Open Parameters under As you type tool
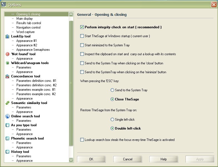This screenshot has height=167, width=218. 24,130
